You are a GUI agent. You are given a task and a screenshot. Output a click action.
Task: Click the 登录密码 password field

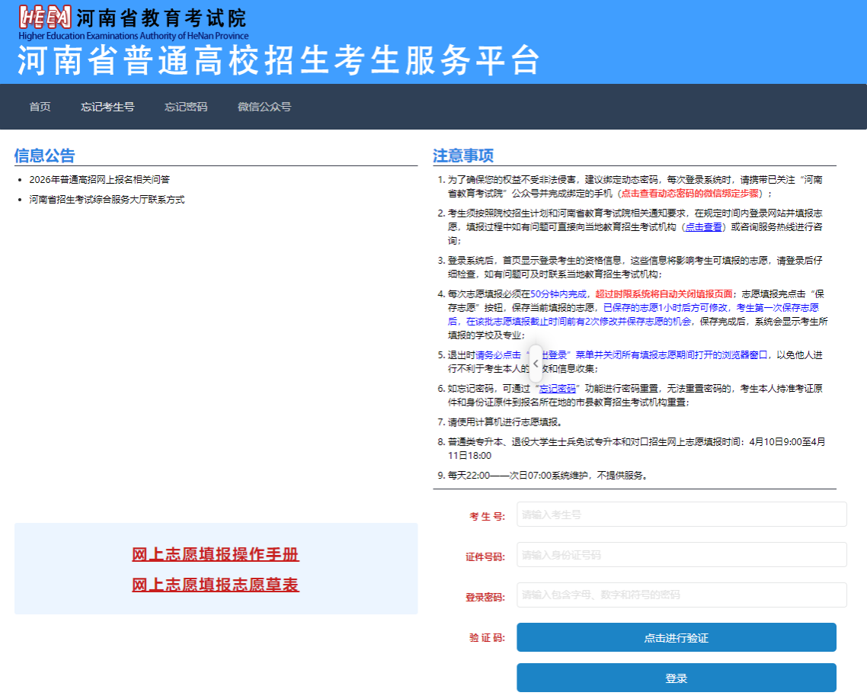[681, 595]
